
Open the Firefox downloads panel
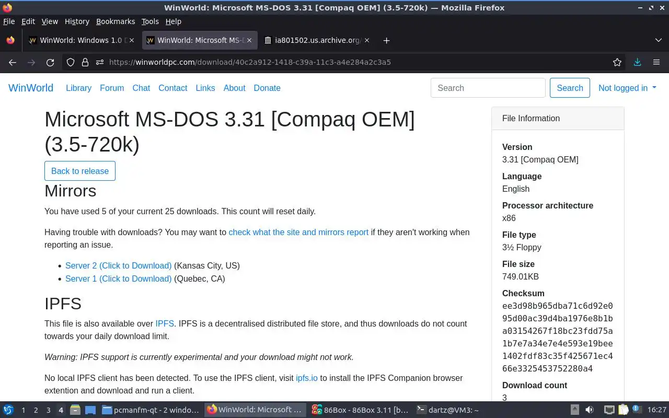(x=637, y=62)
